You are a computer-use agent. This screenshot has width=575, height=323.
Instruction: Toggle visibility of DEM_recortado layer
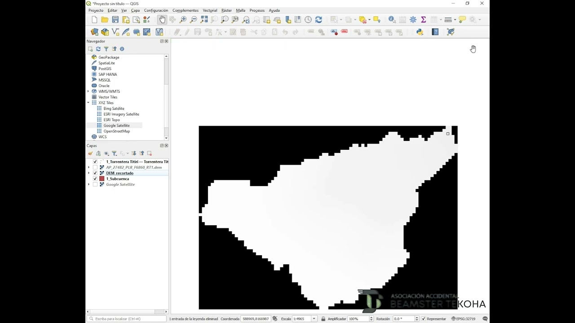(95, 173)
